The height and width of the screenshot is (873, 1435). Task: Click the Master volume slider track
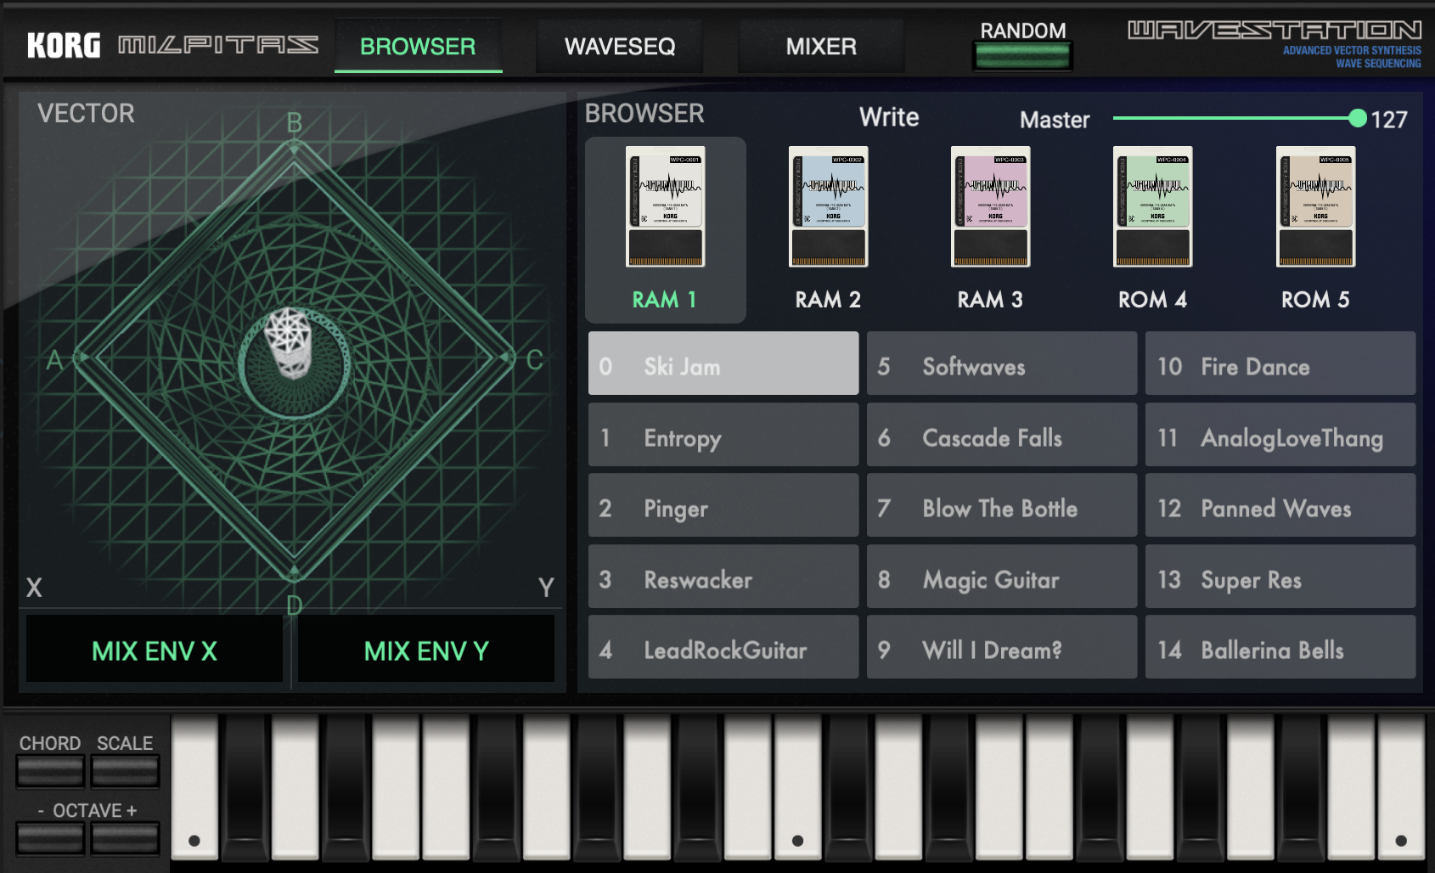pyautogui.click(x=1235, y=118)
